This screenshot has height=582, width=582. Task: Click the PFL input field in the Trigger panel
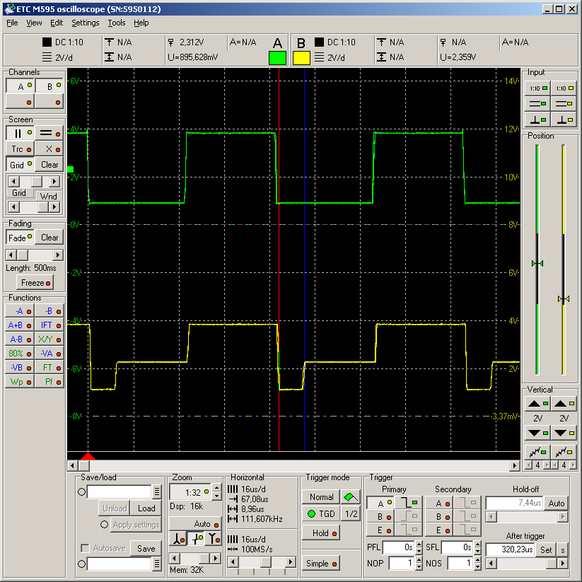tap(399, 547)
